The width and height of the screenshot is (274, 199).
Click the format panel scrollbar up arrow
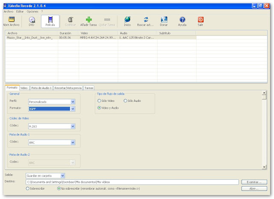(x=264, y=93)
